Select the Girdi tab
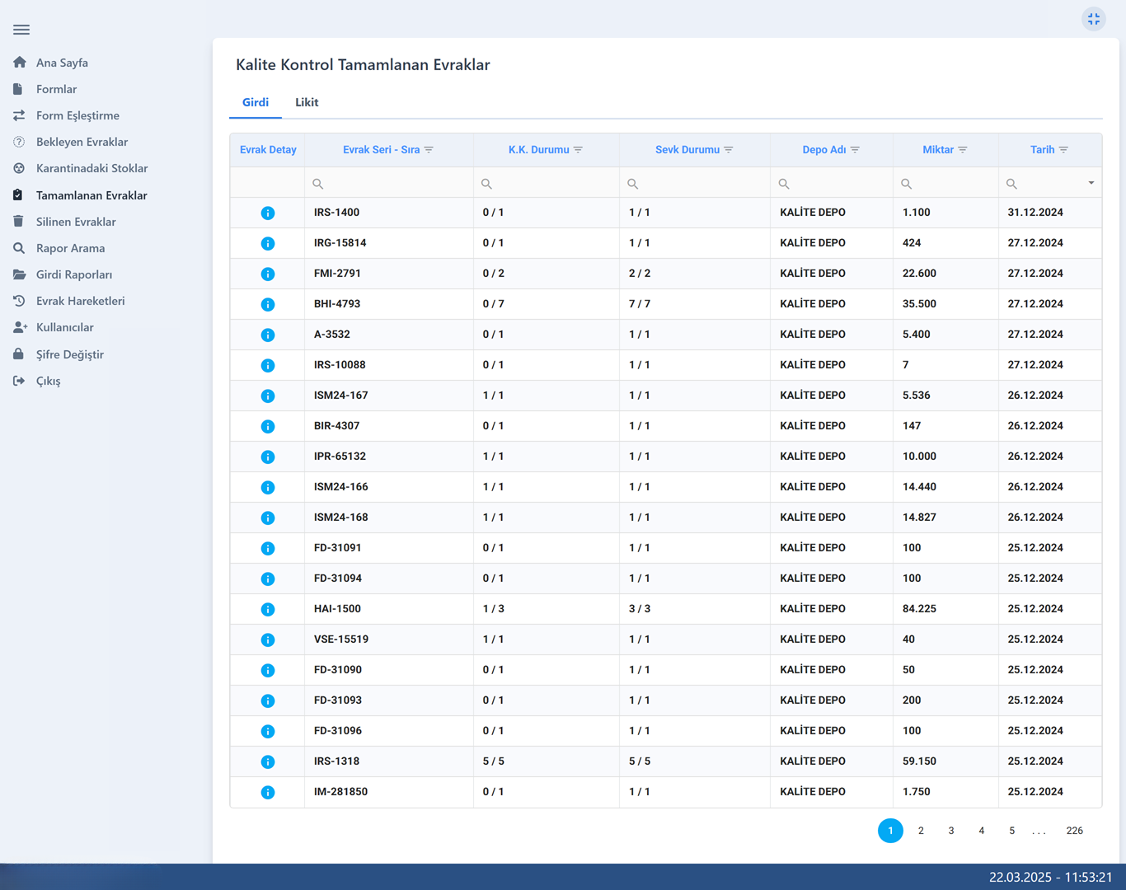The width and height of the screenshot is (1126, 890). point(256,102)
